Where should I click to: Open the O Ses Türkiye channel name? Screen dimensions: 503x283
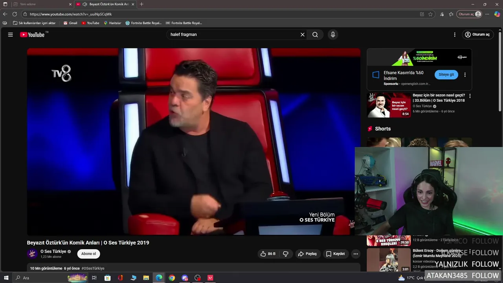pos(53,252)
